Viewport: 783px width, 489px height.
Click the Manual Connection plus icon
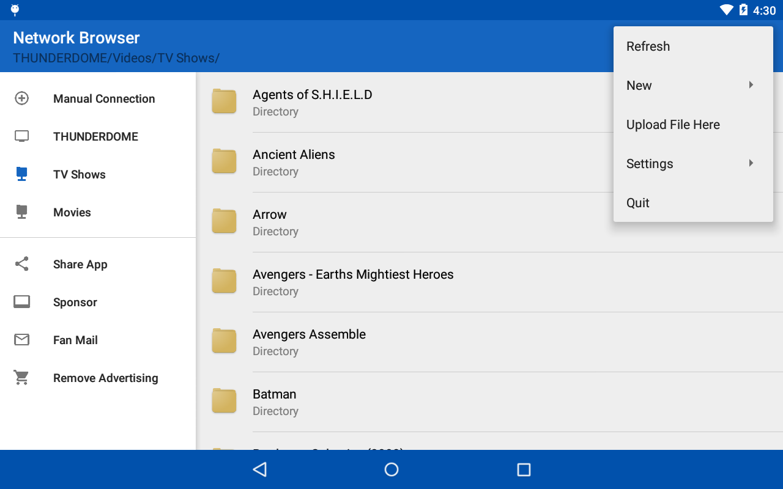21,98
